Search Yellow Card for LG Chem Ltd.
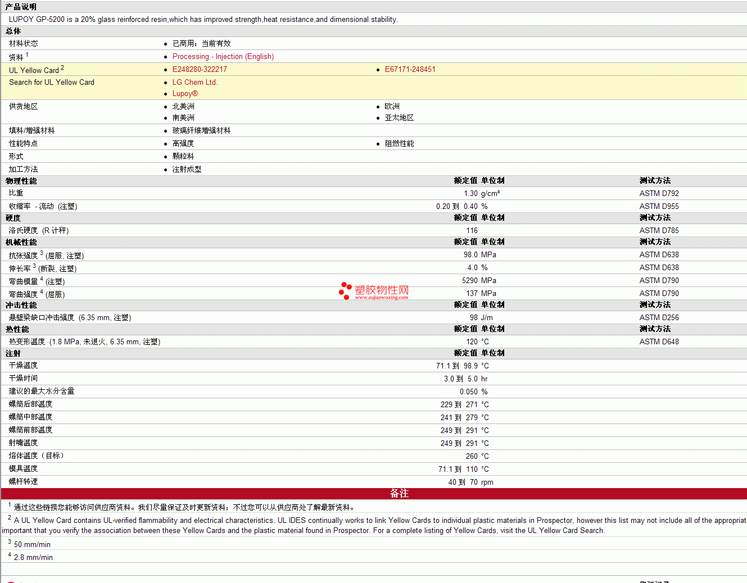747x583 pixels. pos(194,83)
